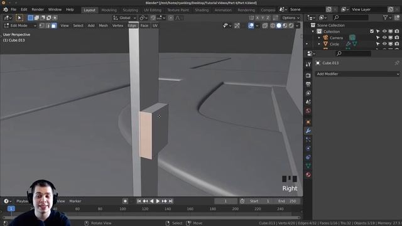Open Object Constraints properties tab
This screenshot has height=226, width=402.
(x=308, y=157)
